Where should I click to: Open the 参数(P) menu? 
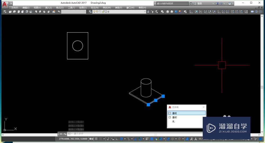118,8
